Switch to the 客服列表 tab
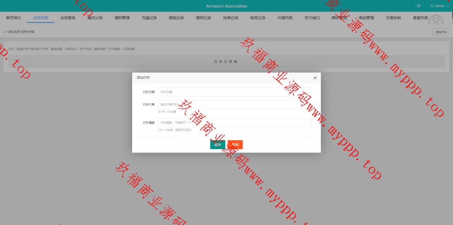Viewport: 453px width, 225px height. 420,18
